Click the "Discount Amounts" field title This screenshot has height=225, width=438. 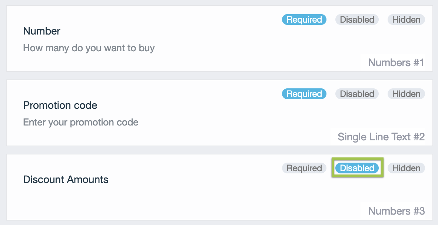[66, 180]
